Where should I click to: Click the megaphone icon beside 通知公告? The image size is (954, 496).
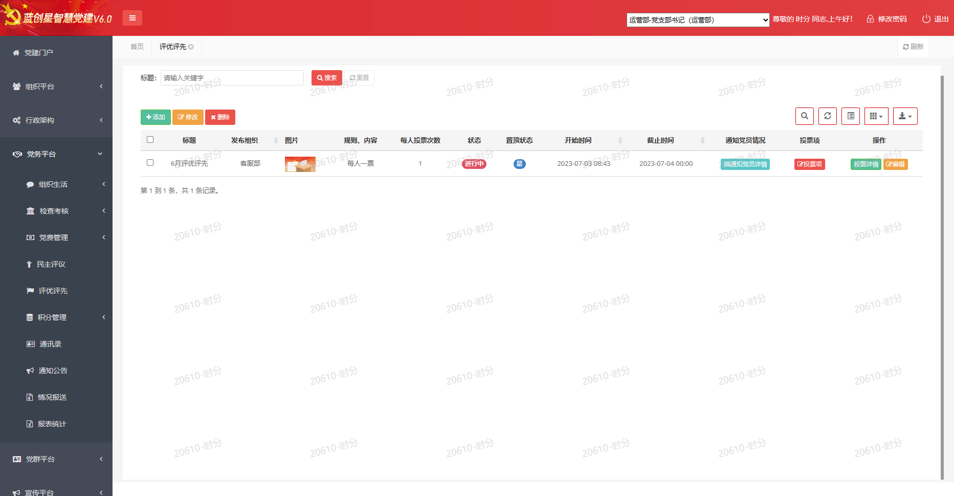(30, 371)
